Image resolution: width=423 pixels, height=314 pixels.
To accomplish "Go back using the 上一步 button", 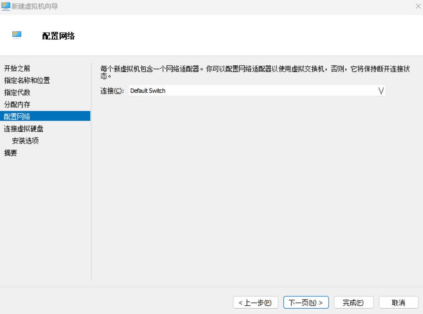I will 255,302.
